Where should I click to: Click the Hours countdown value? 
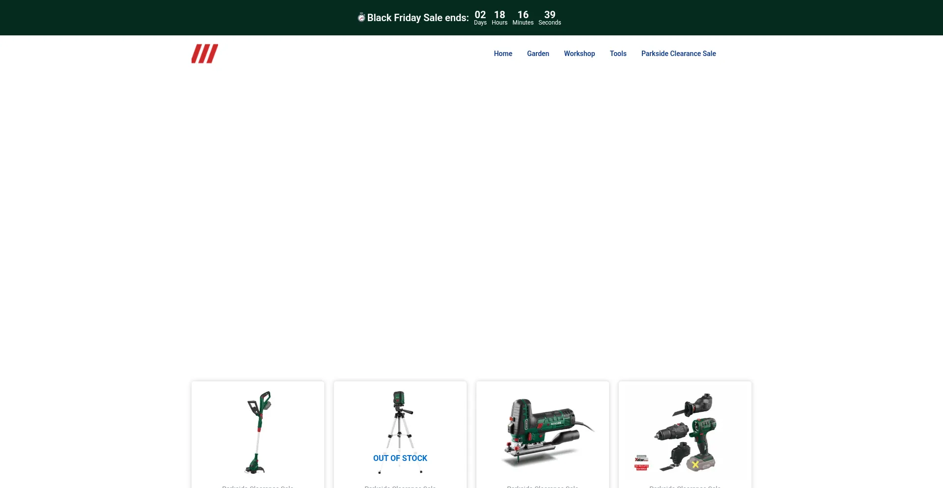[x=499, y=15]
